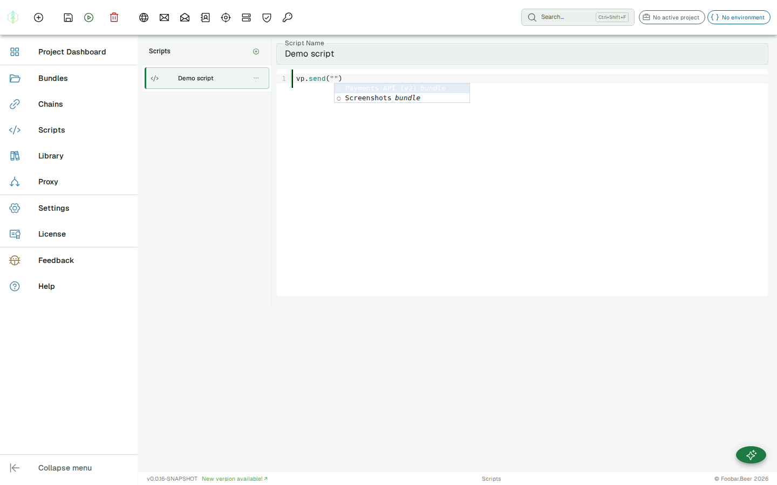The image size is (777, 485).
Task: Open Feedback page label
Action: coord(56,260)
